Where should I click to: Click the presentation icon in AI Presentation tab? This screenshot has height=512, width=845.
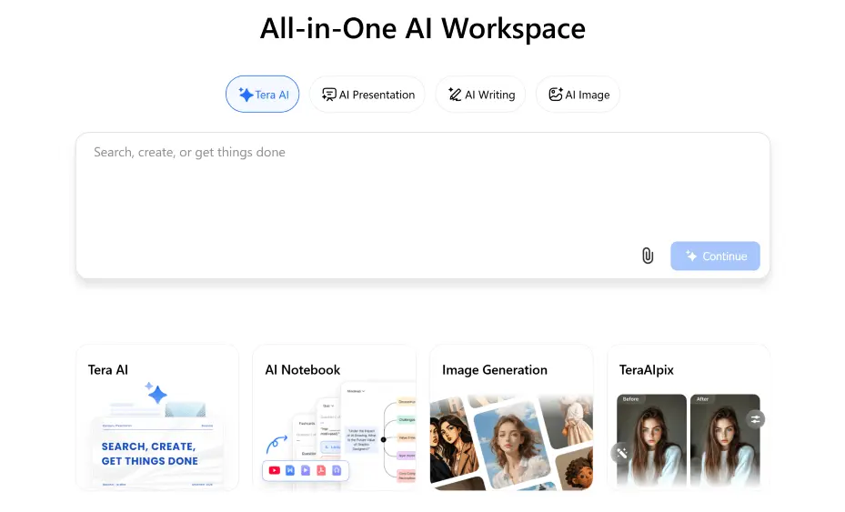pos(328,95)
